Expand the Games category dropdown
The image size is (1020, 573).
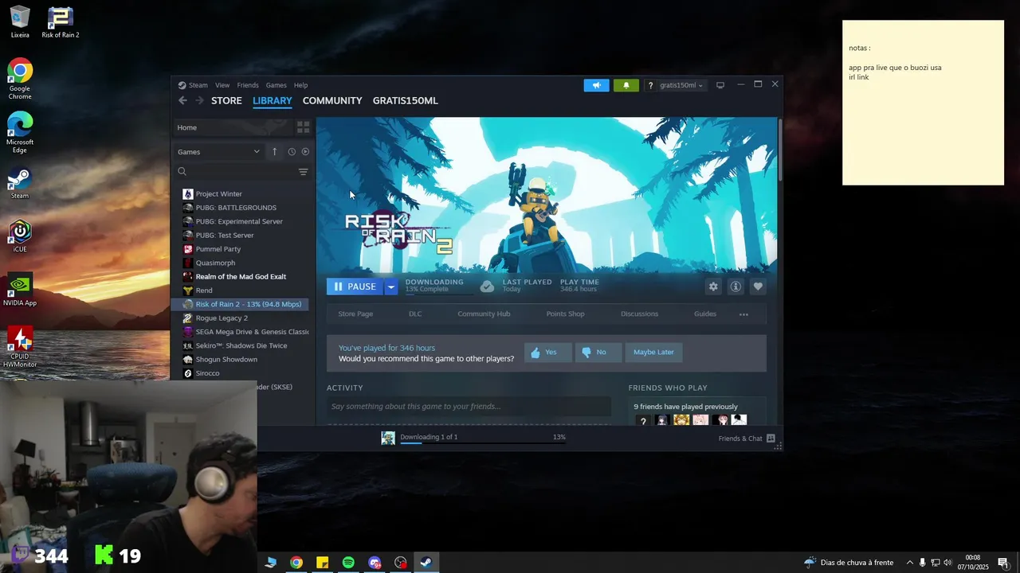[x=219, y=151]
